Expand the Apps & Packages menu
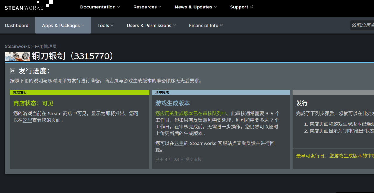 [x=63, y=26]
